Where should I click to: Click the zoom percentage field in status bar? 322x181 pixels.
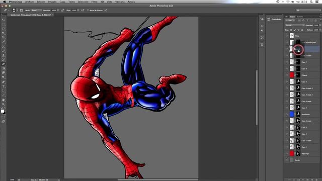12,180
